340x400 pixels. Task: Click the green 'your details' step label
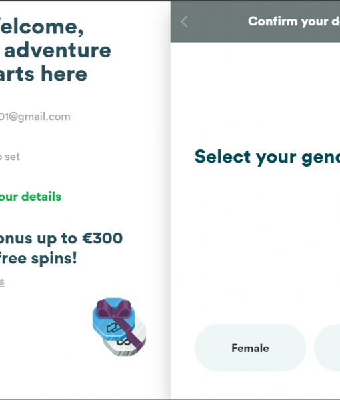click(x=31, y=197)
